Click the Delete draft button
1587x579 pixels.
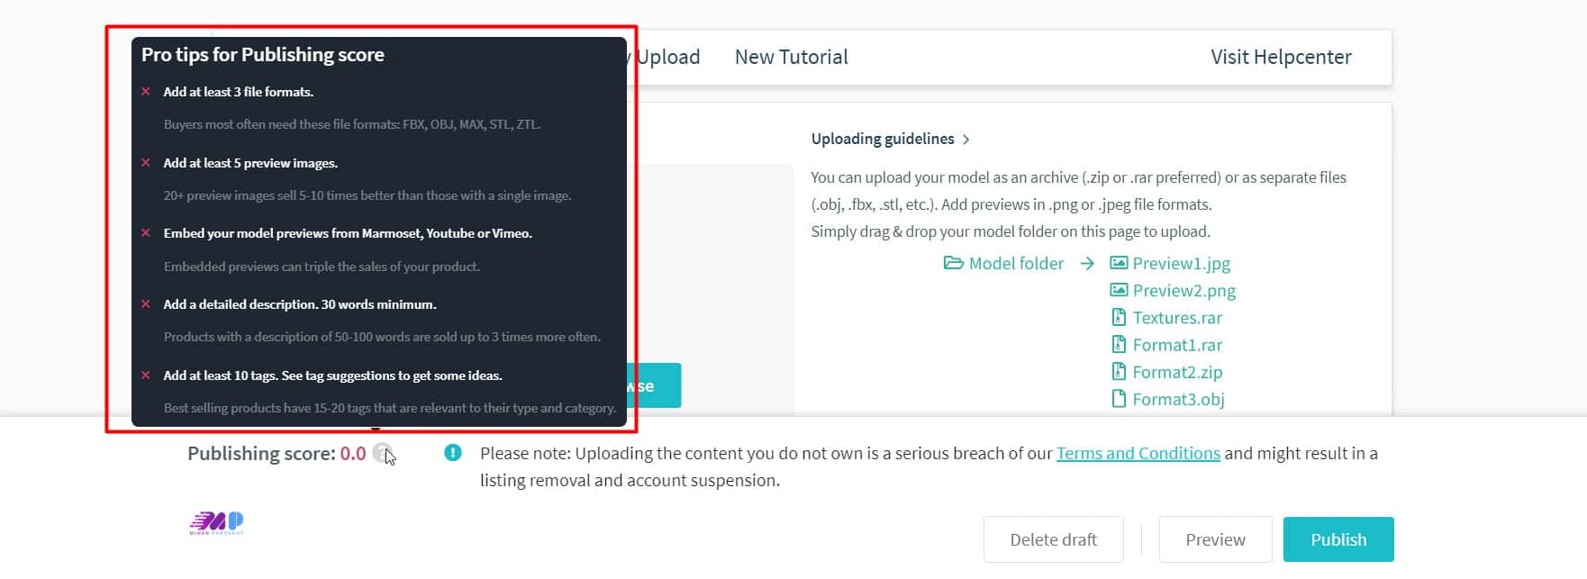click(1053, 539)
